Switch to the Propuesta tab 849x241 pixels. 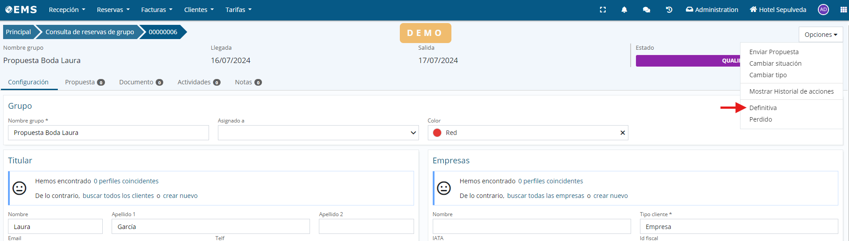click(x=84, y=82)
